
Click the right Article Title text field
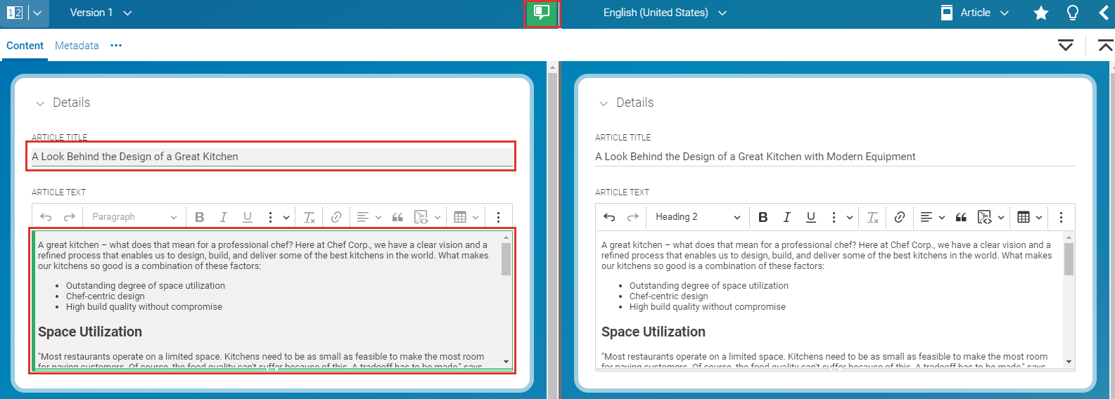(x=834, y=157)
